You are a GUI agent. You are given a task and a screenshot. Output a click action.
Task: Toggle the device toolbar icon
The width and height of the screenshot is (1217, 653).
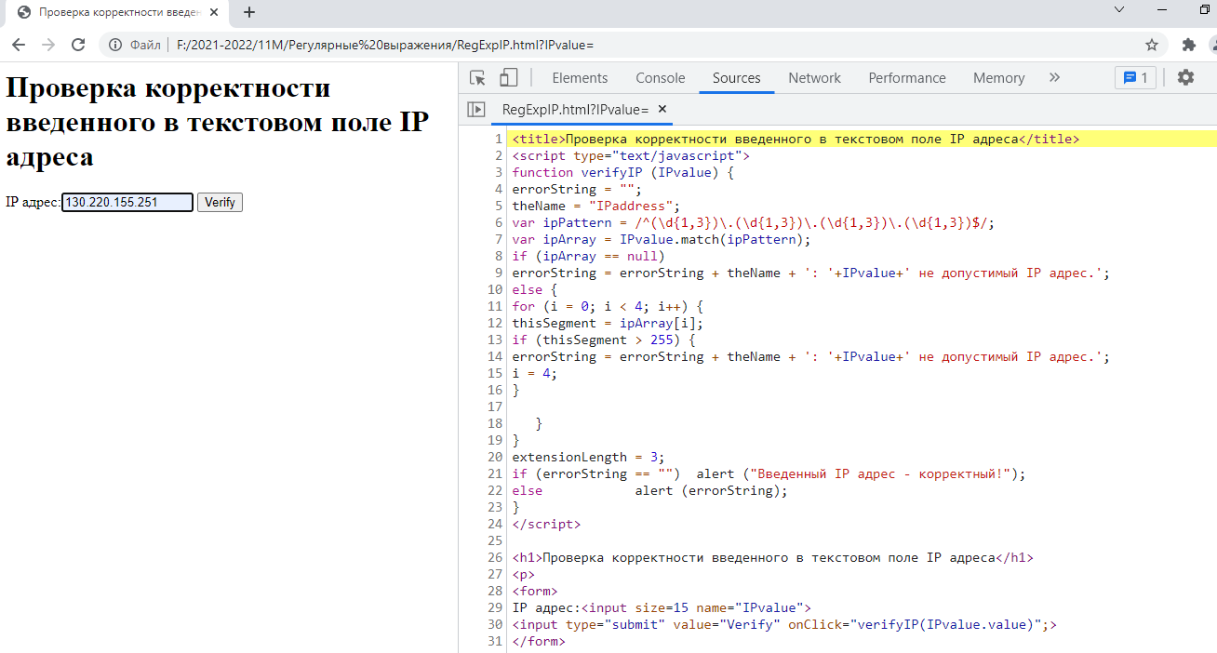(508, 78)
